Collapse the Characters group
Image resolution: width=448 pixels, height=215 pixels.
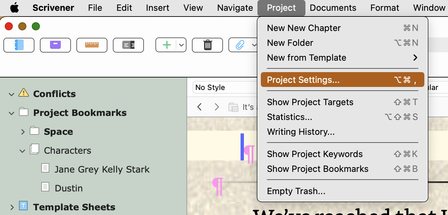(23, 151)
